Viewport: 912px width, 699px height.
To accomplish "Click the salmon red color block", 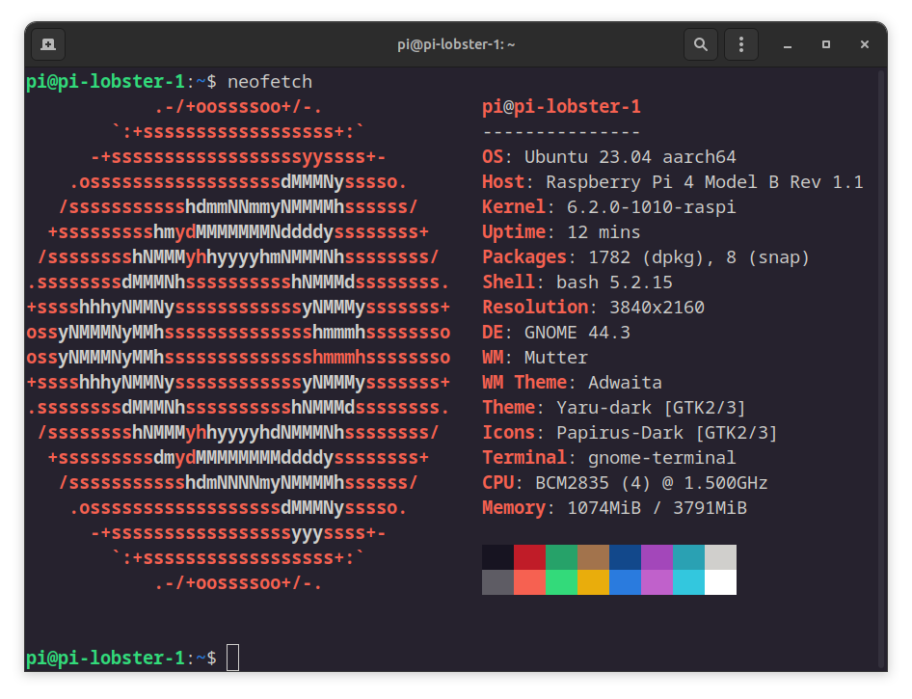I will point(529,582).
